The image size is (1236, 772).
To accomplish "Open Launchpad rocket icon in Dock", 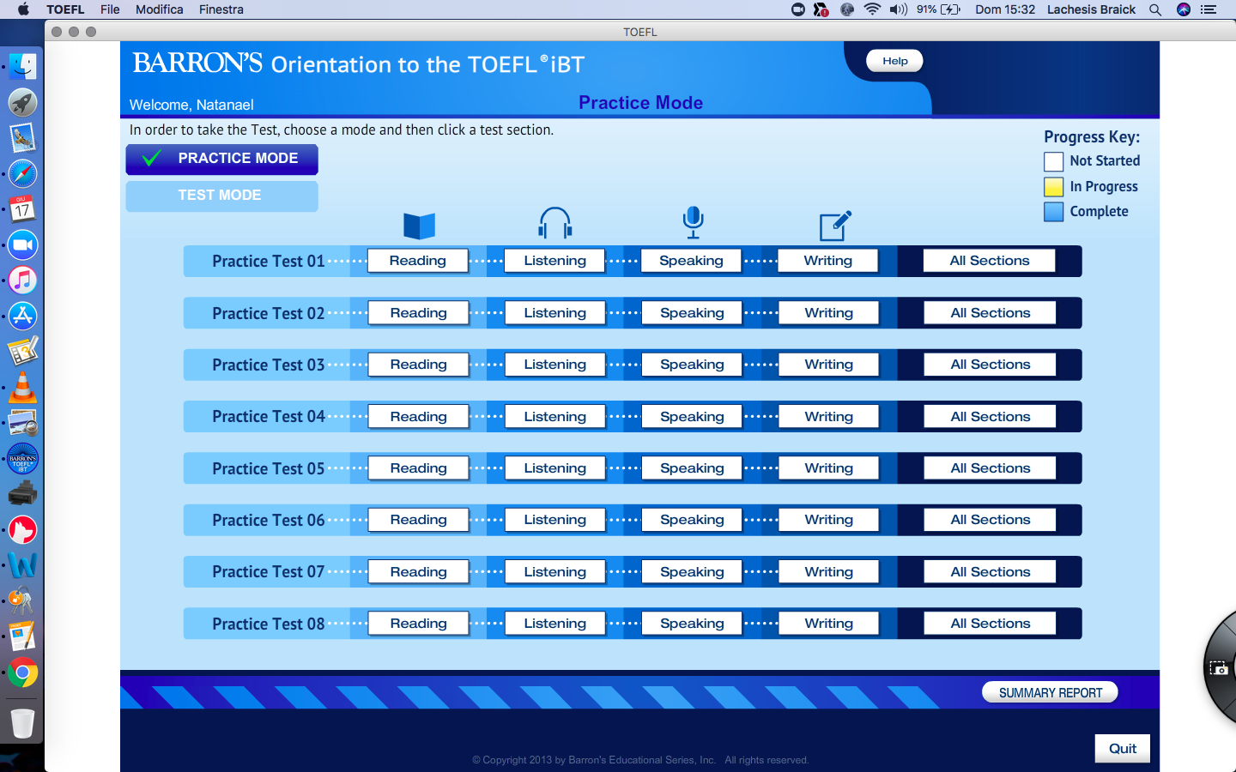I will [22, 103].
